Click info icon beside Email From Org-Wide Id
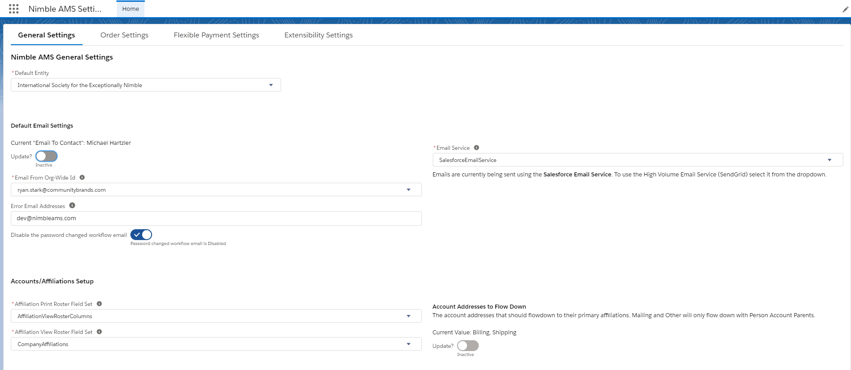This screenshot has height=370, width=851. (x=82, y=177)
